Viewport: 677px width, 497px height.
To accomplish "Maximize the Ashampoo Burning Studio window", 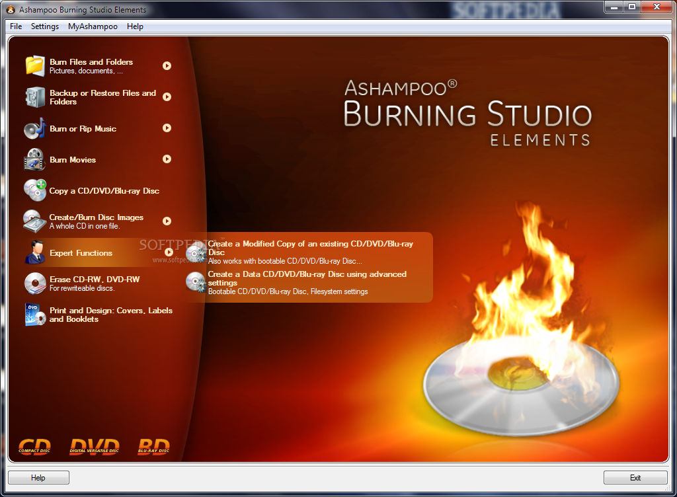I will point(632,7).
